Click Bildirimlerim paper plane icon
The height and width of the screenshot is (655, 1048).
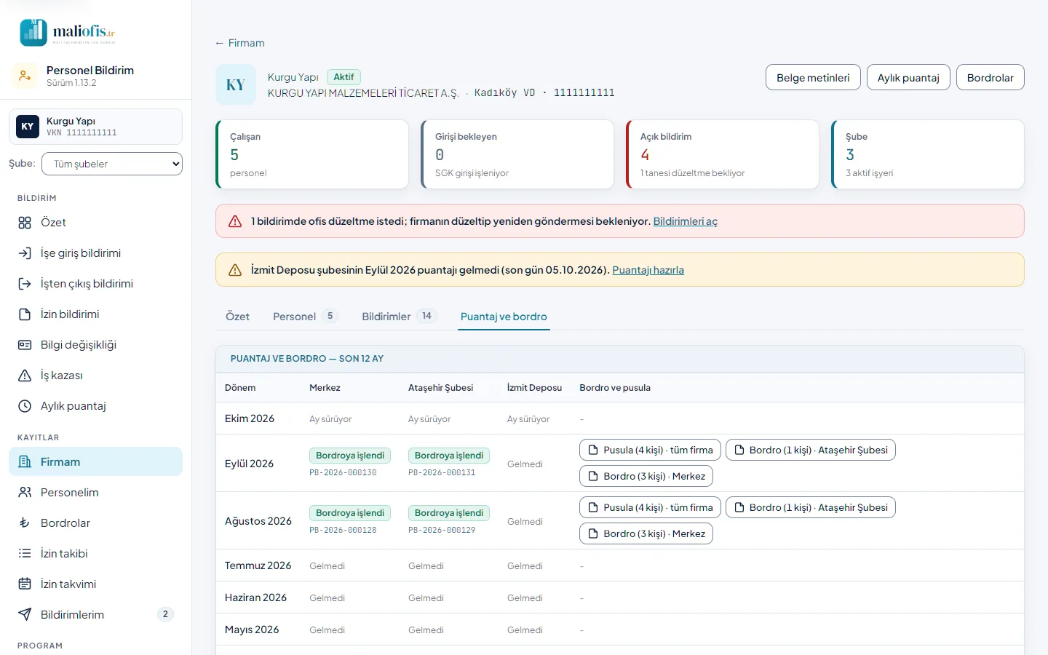[x=25, y=614]
